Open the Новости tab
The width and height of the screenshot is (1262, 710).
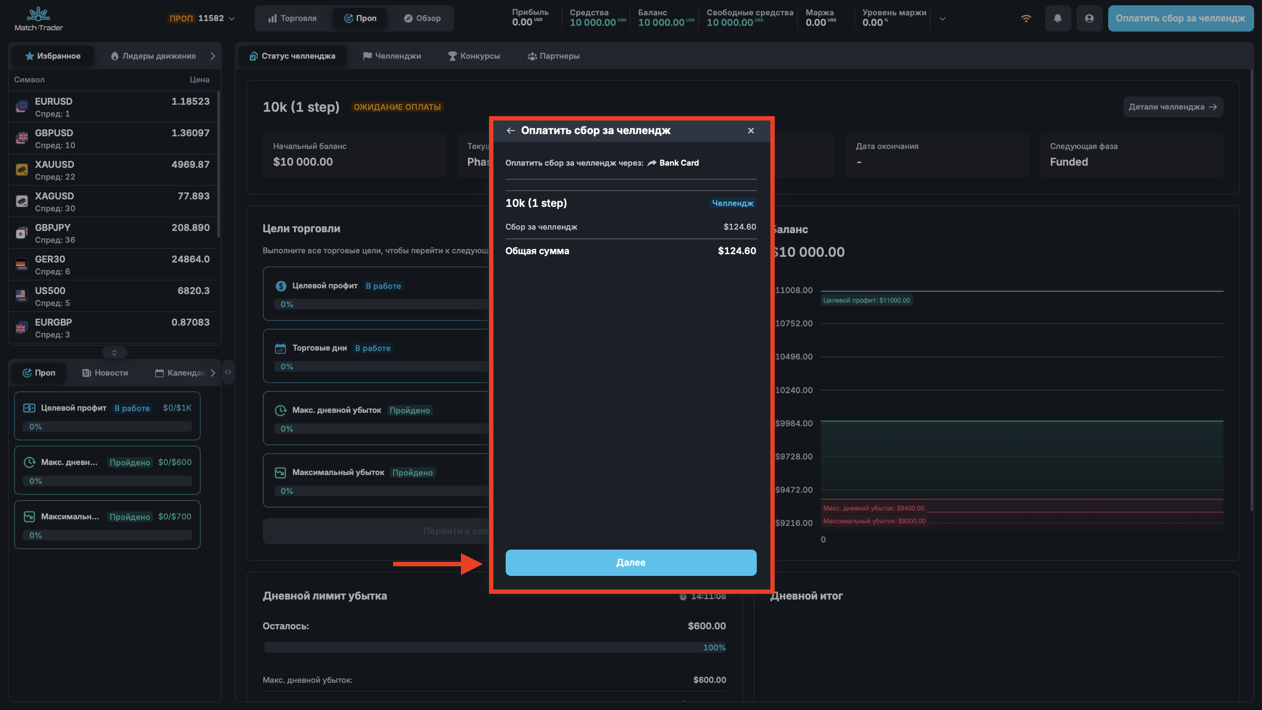[105, 373]
